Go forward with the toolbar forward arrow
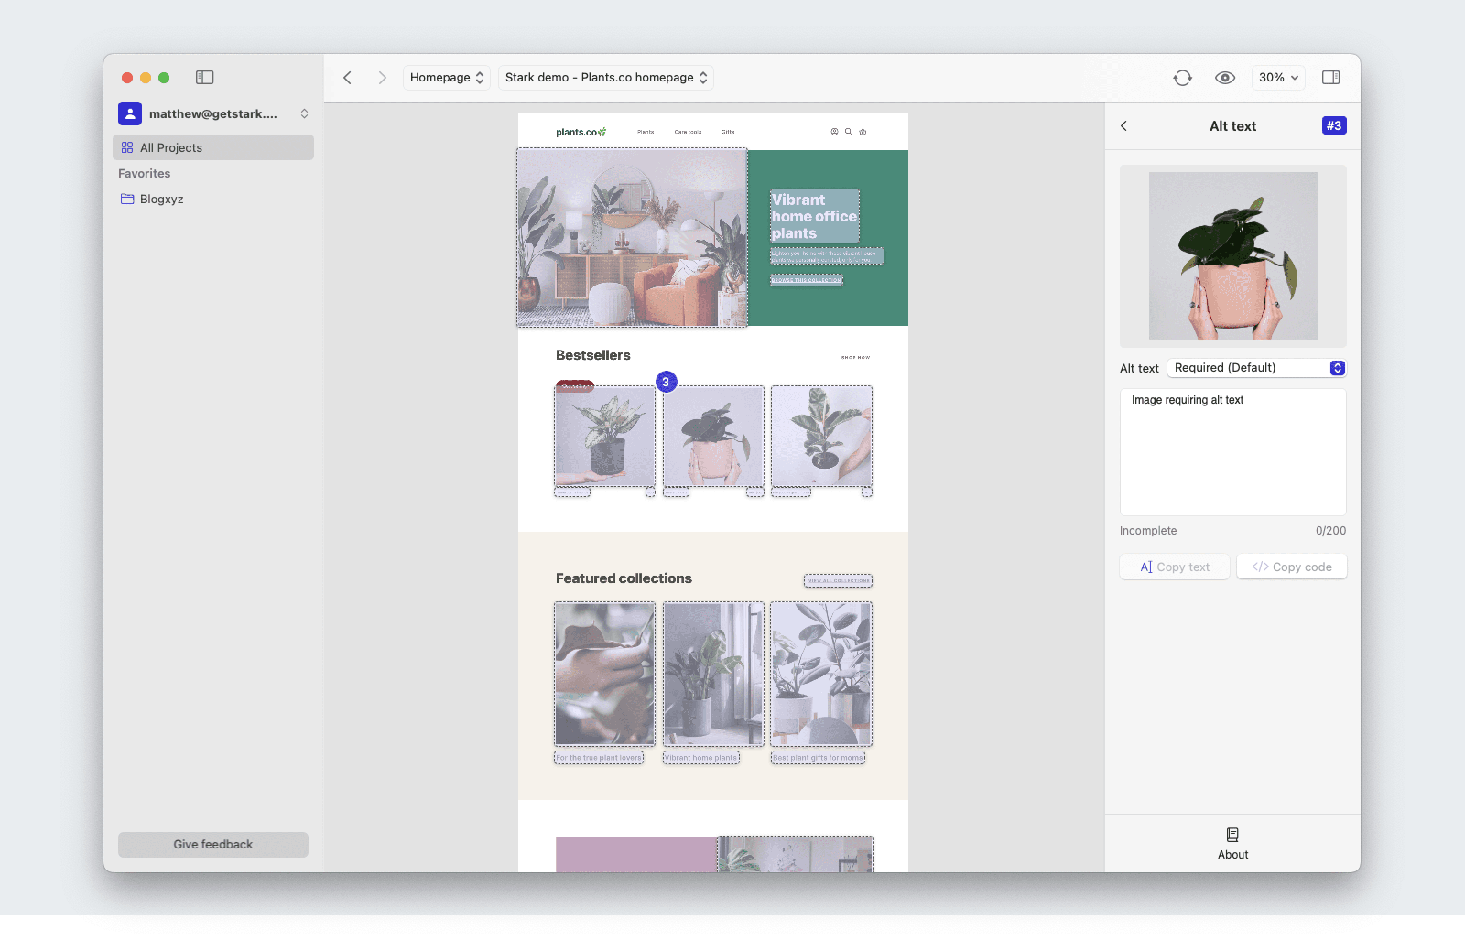1465x940 pixels. pos(382,77)
